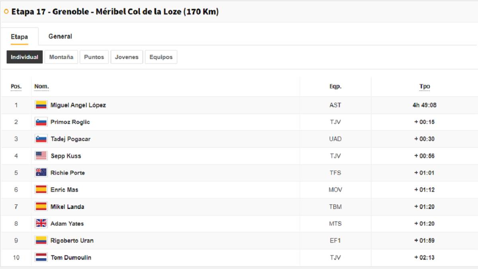Click the orange circle icon before Etapa 17
Screen dimensions: 478x269
click(6, 12)
